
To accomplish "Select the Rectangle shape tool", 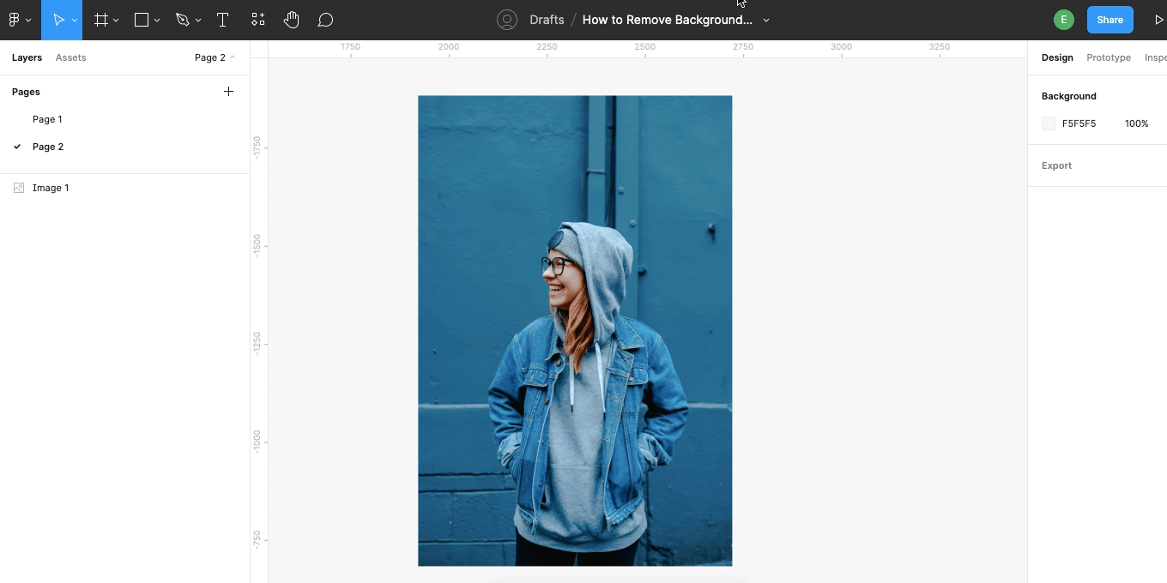I will click(142, 20).
